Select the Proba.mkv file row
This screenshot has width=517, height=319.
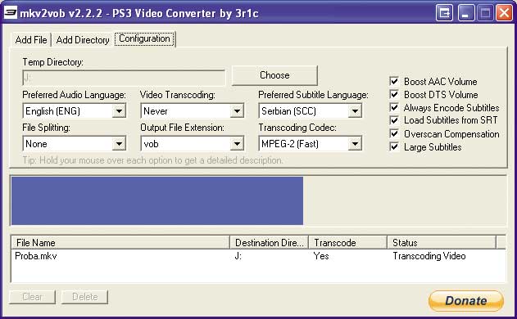[x=258, y=256]
